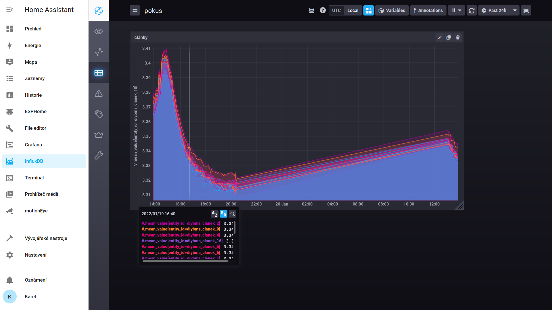Open the Dashboards icon in Chronograf nav
This screenshot has width=552, height=310.
coord(99,73)
